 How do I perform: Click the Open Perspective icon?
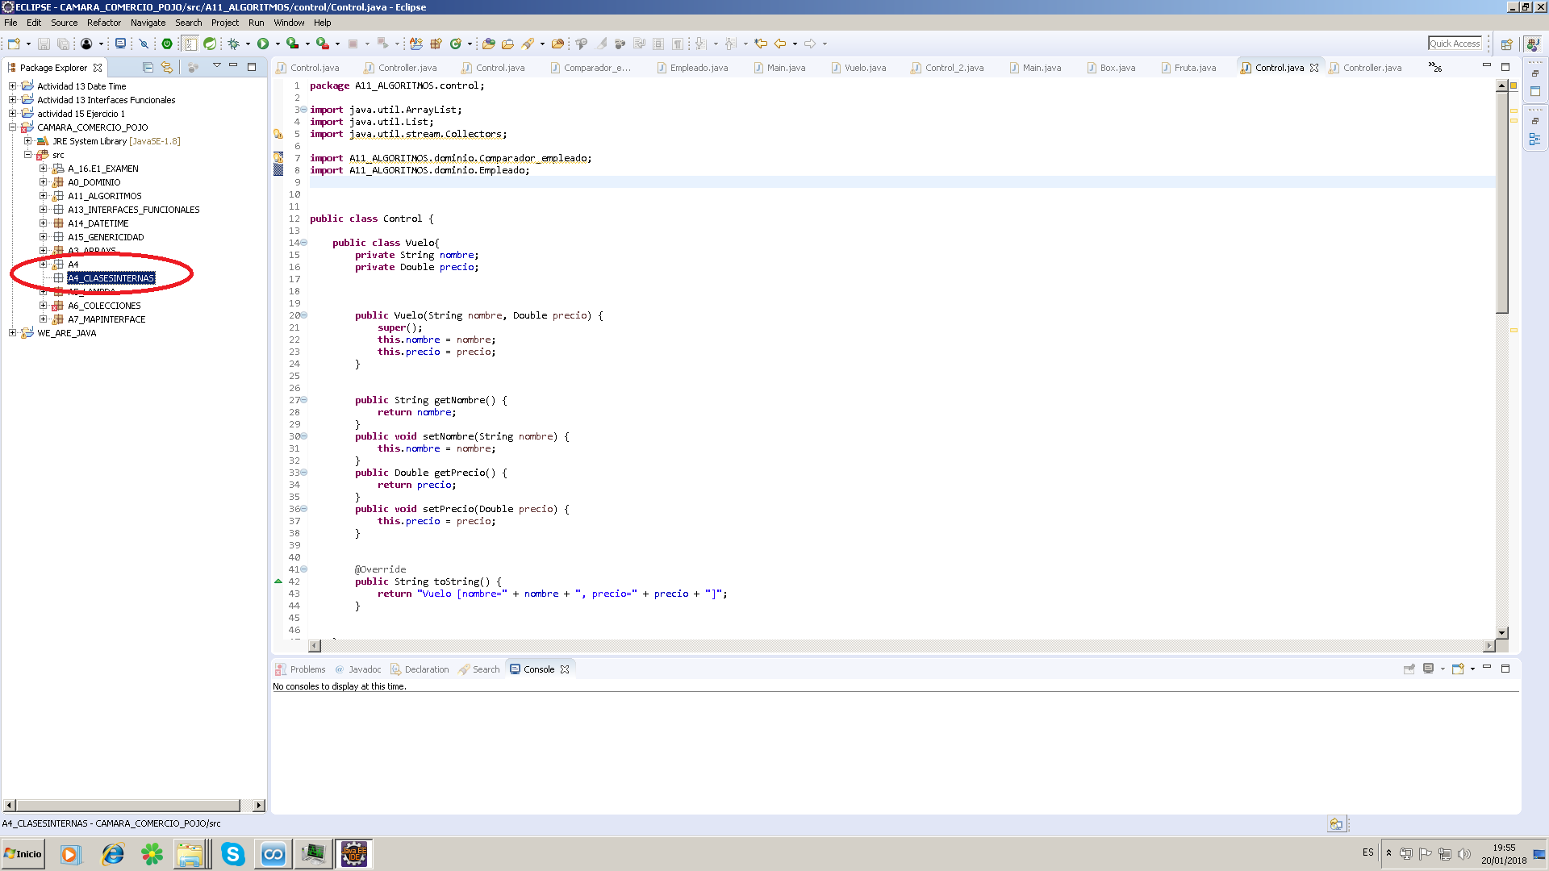click(x=1506, y=44)
